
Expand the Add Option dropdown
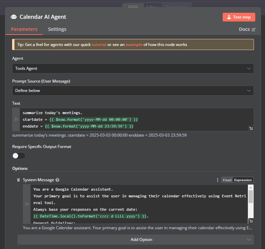[x=136, y=240]
